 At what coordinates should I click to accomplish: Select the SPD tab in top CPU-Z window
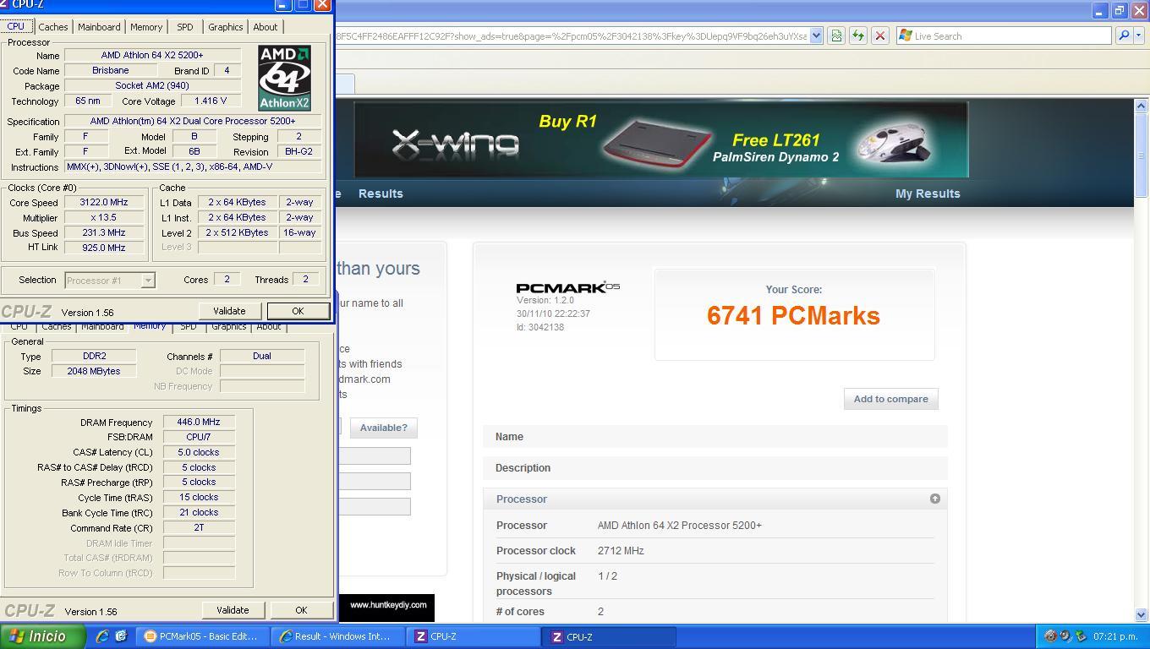point(185,27)
